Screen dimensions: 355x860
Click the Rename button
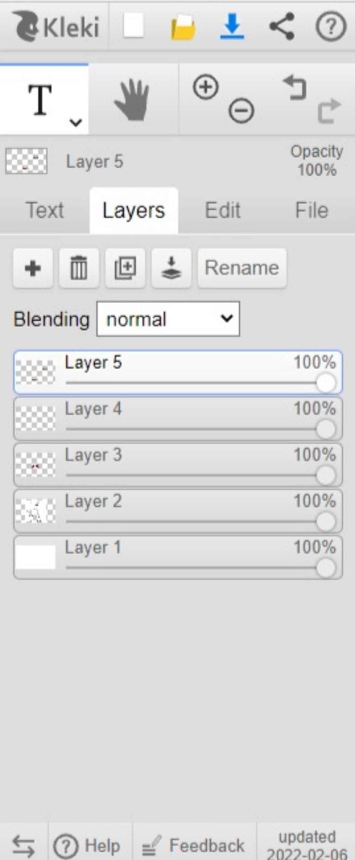(x=242, y=268)
